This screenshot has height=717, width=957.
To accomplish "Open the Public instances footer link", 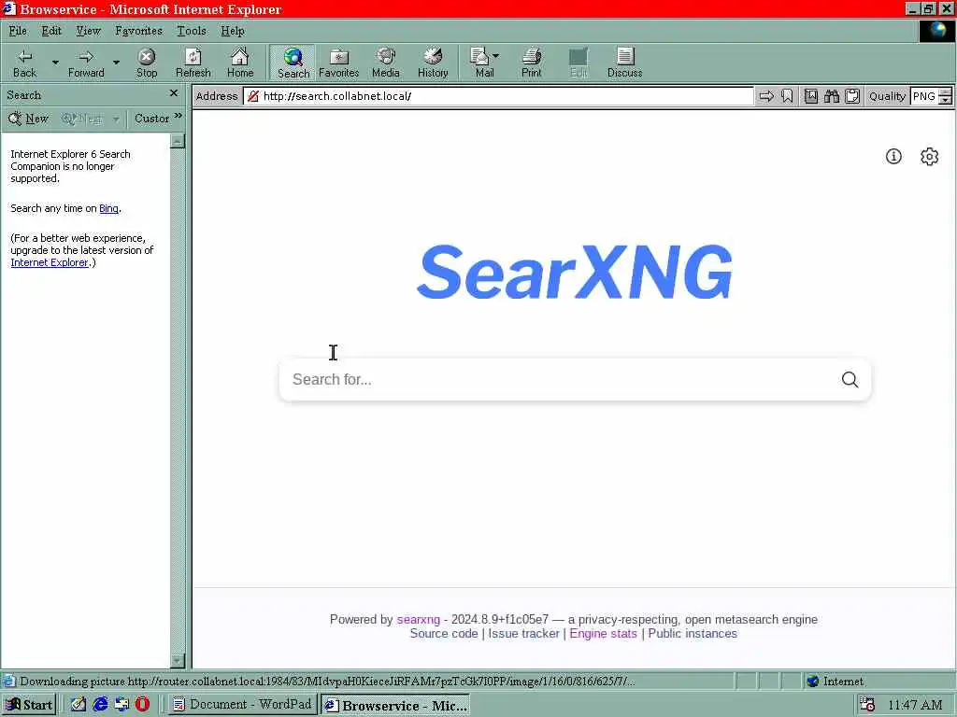I will click(x=693, y=634).
